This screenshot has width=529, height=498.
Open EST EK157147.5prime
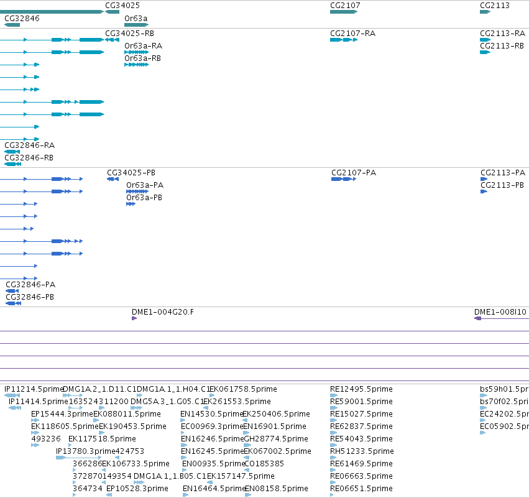(x=241, y=476)
